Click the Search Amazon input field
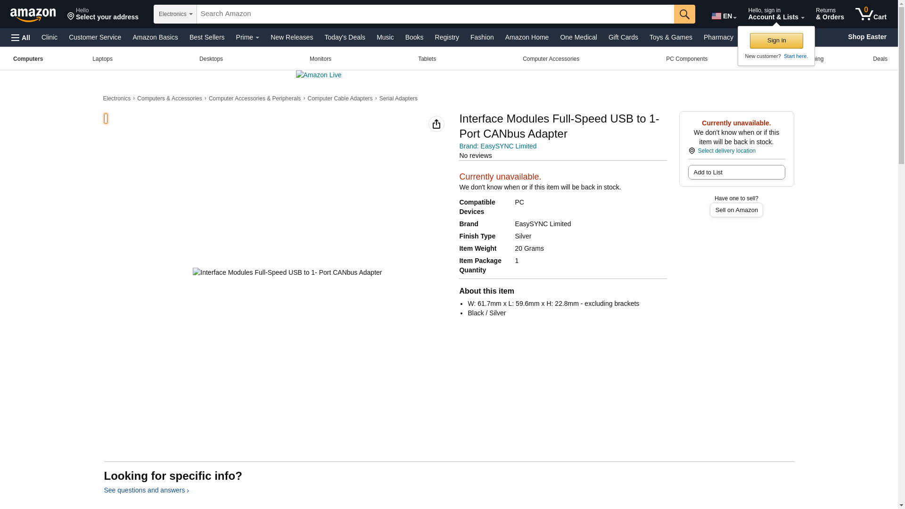Screen dimensions: 905x509 [x=435, y=14]
